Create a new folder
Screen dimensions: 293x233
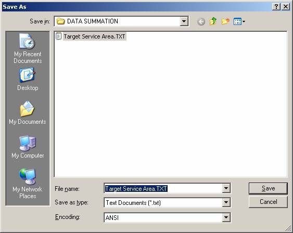tap(225, 21)
